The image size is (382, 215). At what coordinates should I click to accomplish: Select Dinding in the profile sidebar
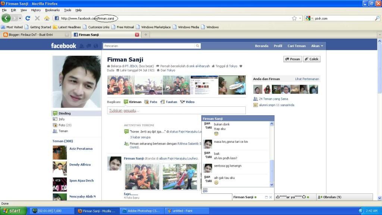[76, 113]
